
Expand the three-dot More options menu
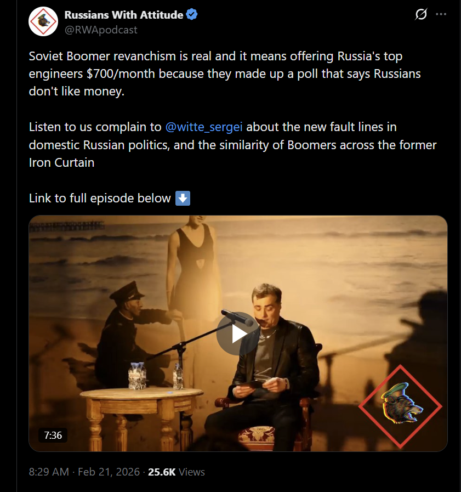click(x=441, y=15)
